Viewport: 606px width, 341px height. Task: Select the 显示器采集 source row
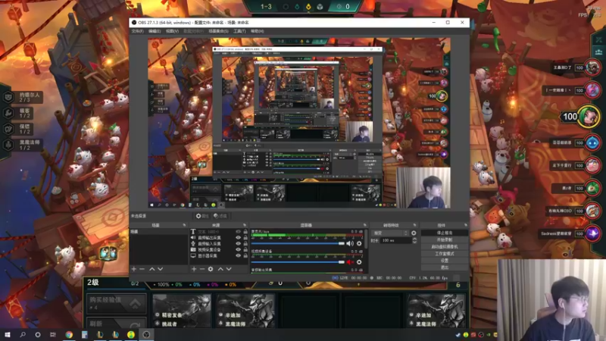[x=218, y=255]
